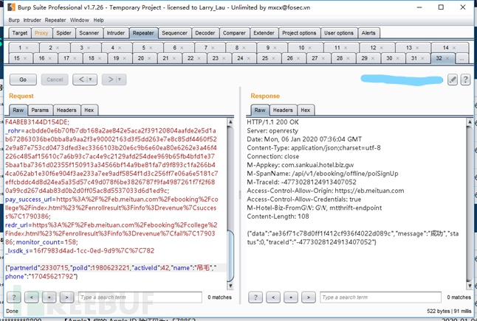Image resolution: width=477 pixels, height=321 pixels.
Task: Click the request pane scrollbar thumb
Action: coord(230,255)
